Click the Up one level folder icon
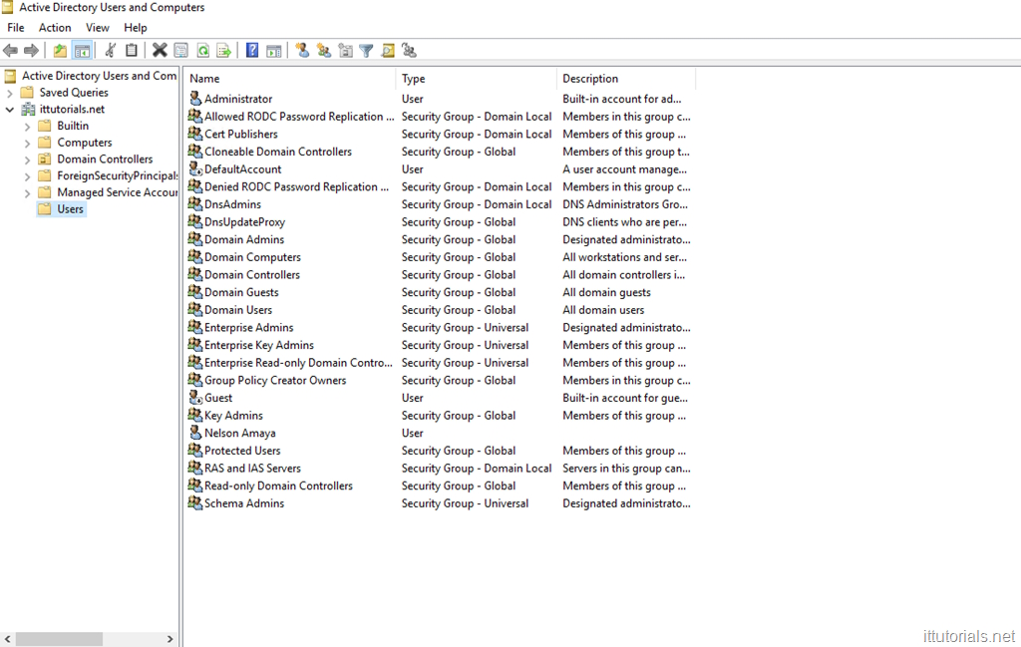The height and width of the screenshot is (647, 1021). pos(61,50)
